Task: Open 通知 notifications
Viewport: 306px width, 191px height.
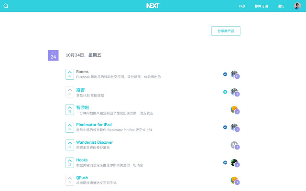Action: pos(281,6)
